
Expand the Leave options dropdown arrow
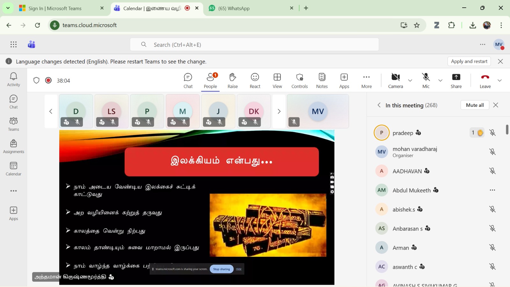click(x=499, y=81)
